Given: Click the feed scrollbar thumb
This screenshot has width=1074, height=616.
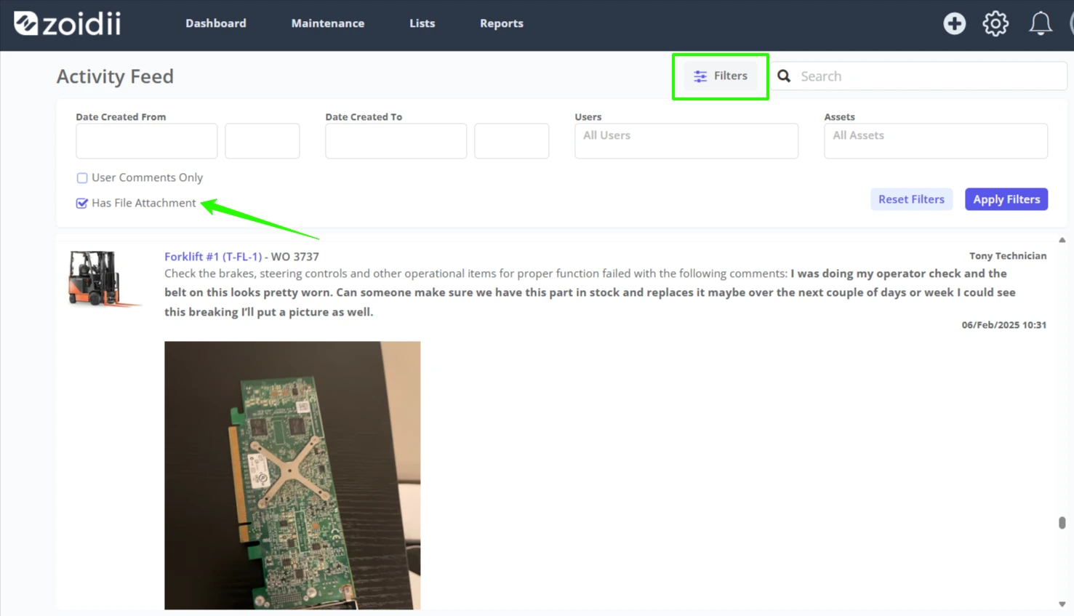Looking at the screenshot, I should (1062, 523).
